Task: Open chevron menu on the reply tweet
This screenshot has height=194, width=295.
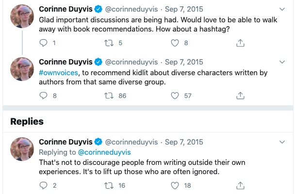Action: pos(283,142)
